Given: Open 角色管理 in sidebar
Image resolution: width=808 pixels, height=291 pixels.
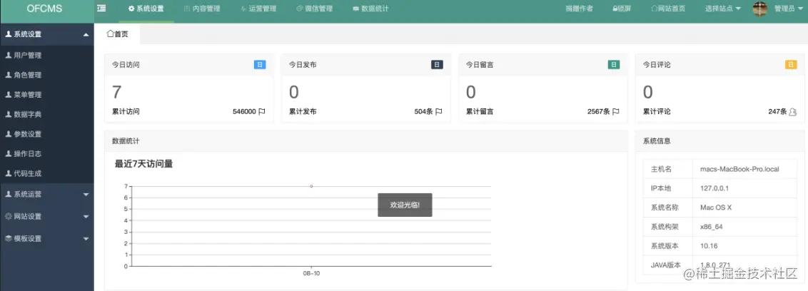Looking at the screenshot, I should pyautogui.click(x=47, y=75).
